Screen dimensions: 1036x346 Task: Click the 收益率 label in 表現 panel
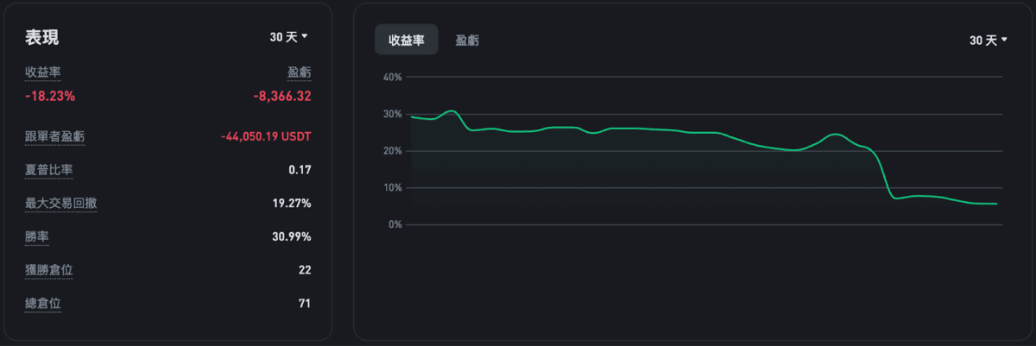click(42, 72)
